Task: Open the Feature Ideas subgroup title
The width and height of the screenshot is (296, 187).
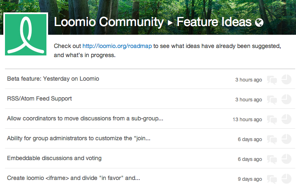Action: (214, 22)
